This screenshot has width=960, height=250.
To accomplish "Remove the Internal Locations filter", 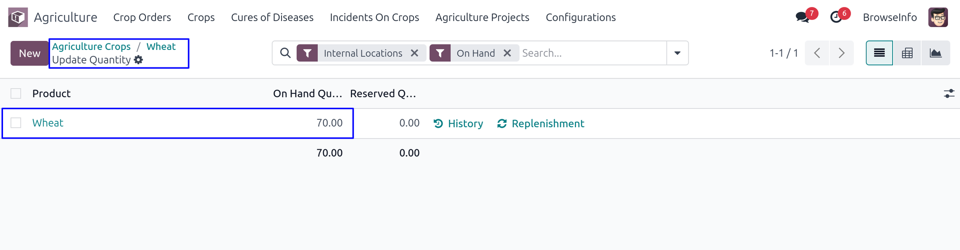I will [x=414, y=53].
